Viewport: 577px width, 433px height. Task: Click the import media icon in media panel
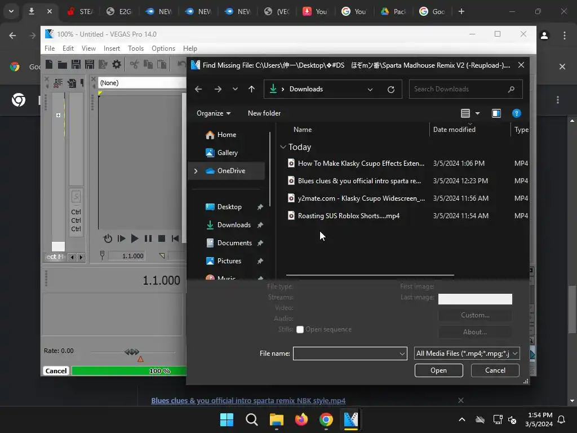pyautogui.click(x=72, y=83)
